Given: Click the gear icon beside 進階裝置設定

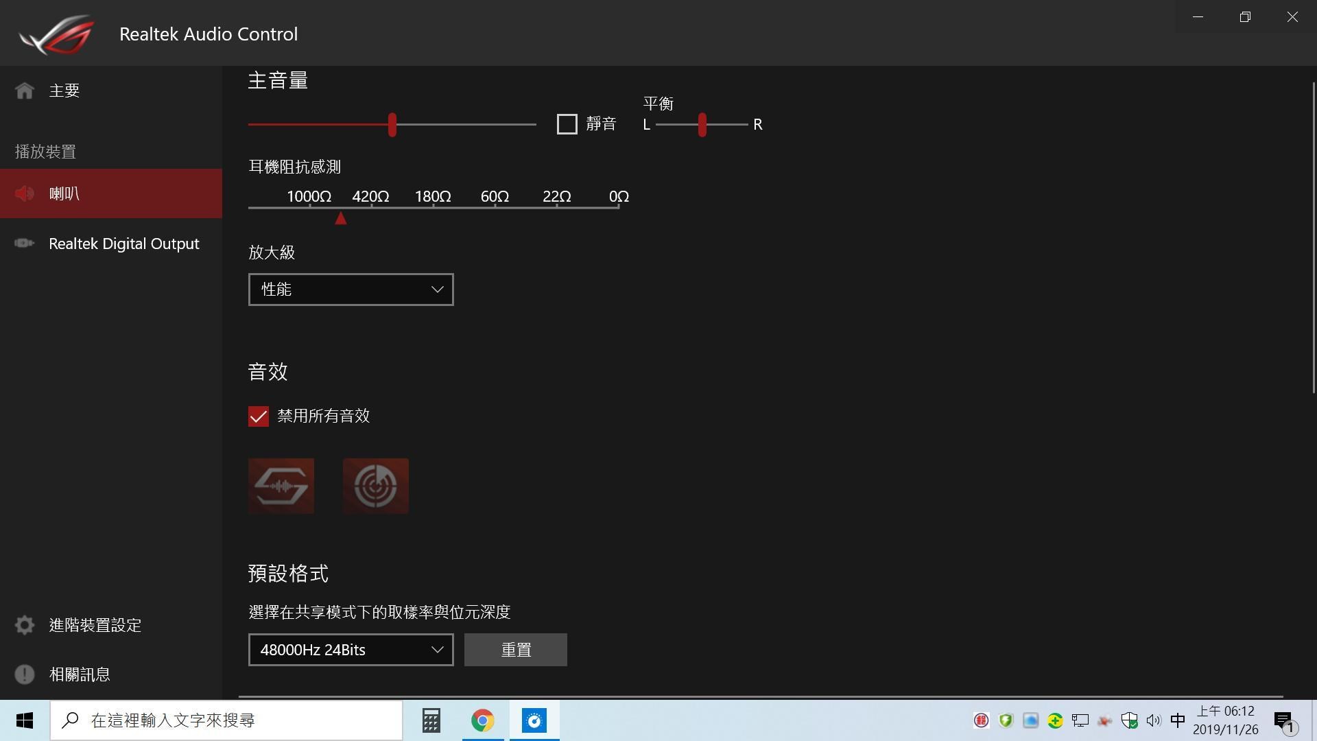Looking at the screenshot, I should [24, 624].
